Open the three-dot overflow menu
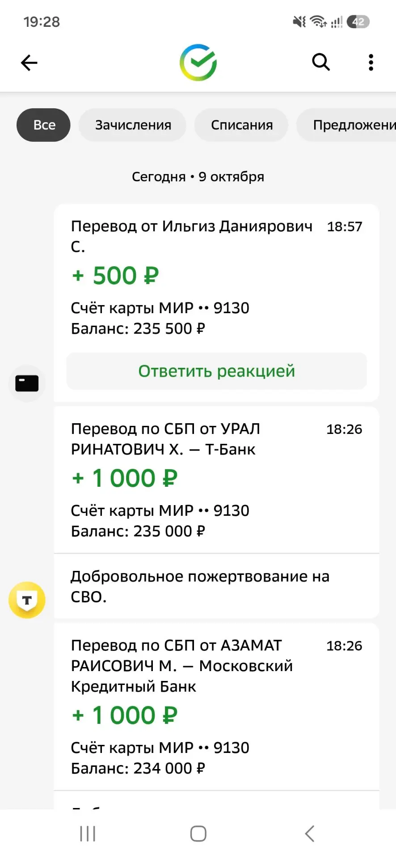The image size is (396, 859). point(371,63)
